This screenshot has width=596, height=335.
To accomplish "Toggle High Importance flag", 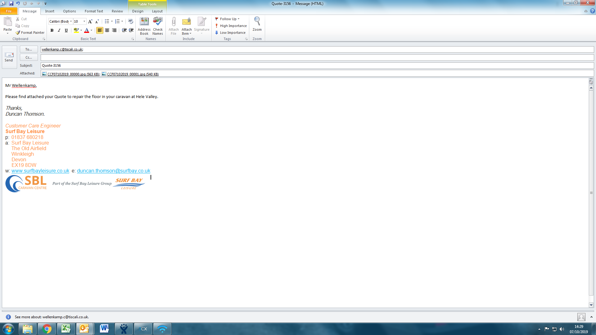I will click(231, 26).
